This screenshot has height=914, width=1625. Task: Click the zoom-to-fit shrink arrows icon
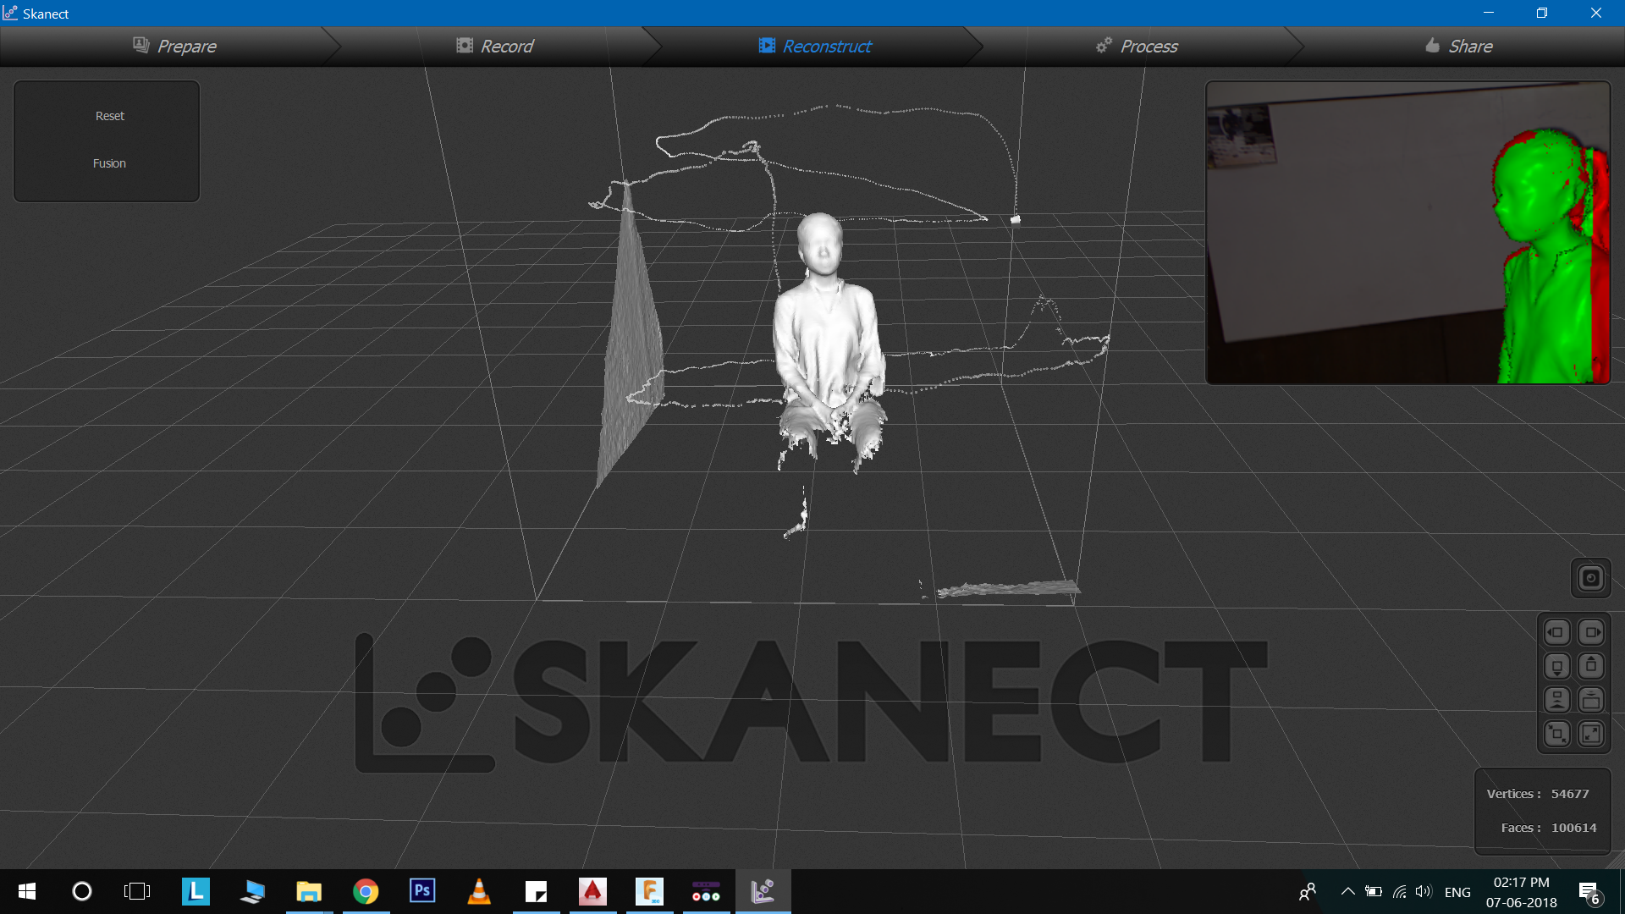pos(1556,734)
